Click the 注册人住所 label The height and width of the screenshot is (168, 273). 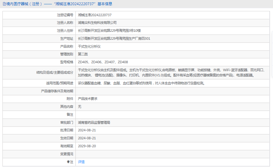pyautogui.click(x=65, y=31)
